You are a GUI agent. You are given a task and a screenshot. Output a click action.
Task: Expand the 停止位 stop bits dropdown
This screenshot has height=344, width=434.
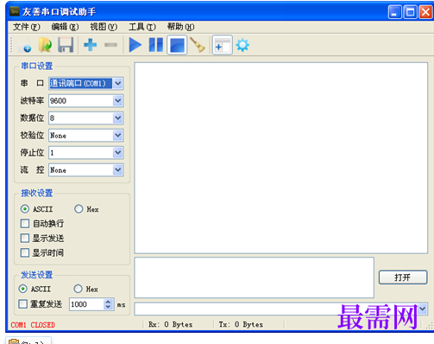click(117, 153)
